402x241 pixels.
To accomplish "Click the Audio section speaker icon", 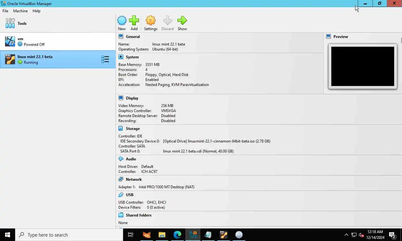I will (x=121, y=159).
